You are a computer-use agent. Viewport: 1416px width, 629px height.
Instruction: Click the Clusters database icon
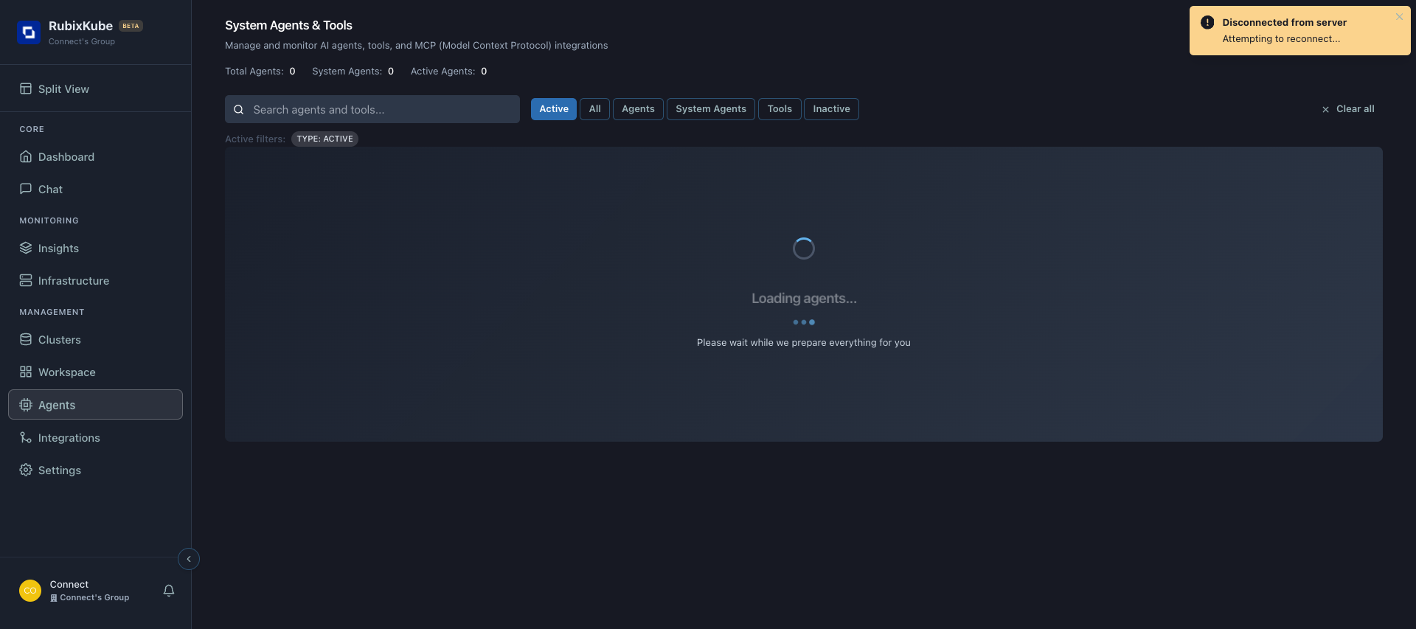point(26,339)
